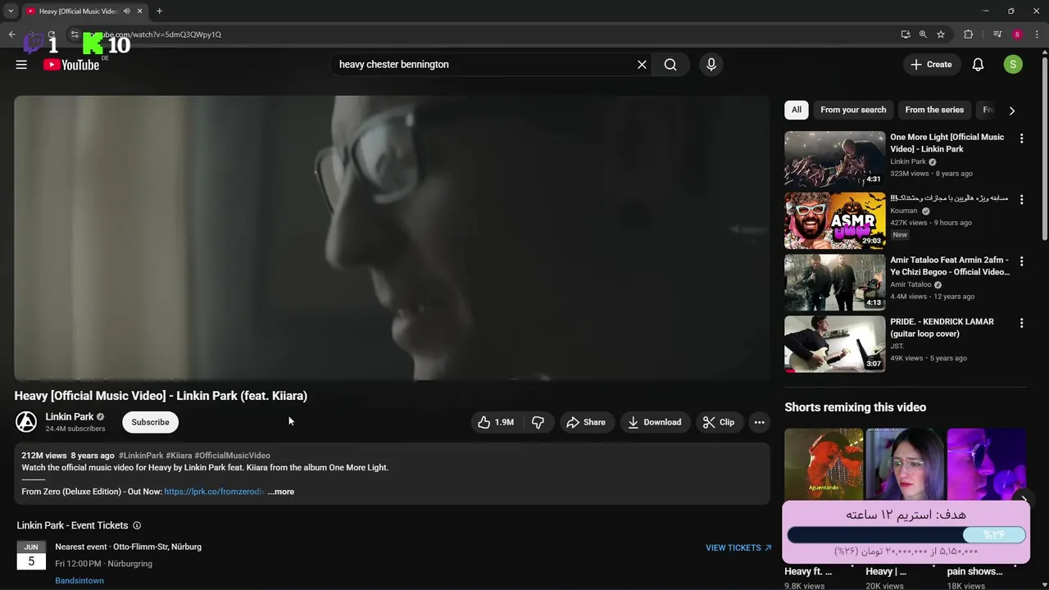Open the YouTube hamburger guide menu
The image size is (1049, 590).
tap(21, 65)
